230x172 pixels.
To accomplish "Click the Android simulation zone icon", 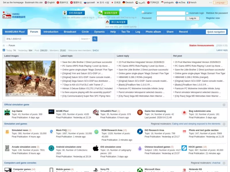I will click(51, 148).
